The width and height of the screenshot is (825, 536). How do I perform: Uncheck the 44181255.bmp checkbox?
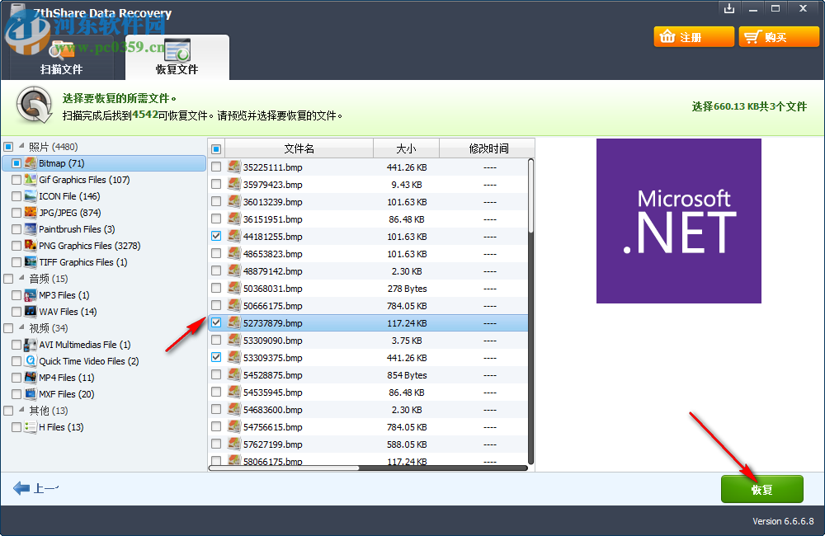[215, 236]
